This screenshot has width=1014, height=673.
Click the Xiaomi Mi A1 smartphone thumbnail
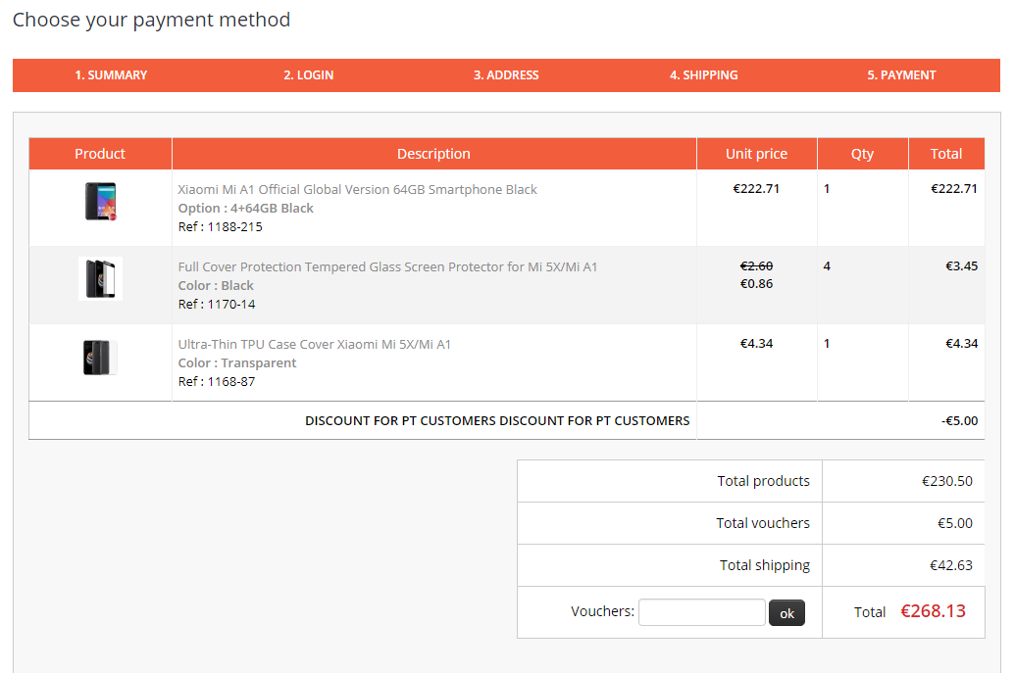pyautogui.click(x=100, y=201)
